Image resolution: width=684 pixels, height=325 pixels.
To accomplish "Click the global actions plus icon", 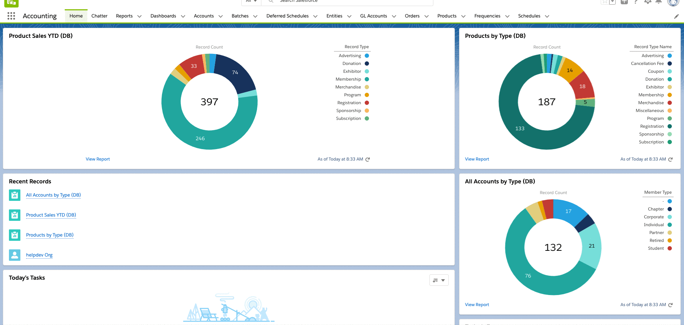I will click(624, 2).
